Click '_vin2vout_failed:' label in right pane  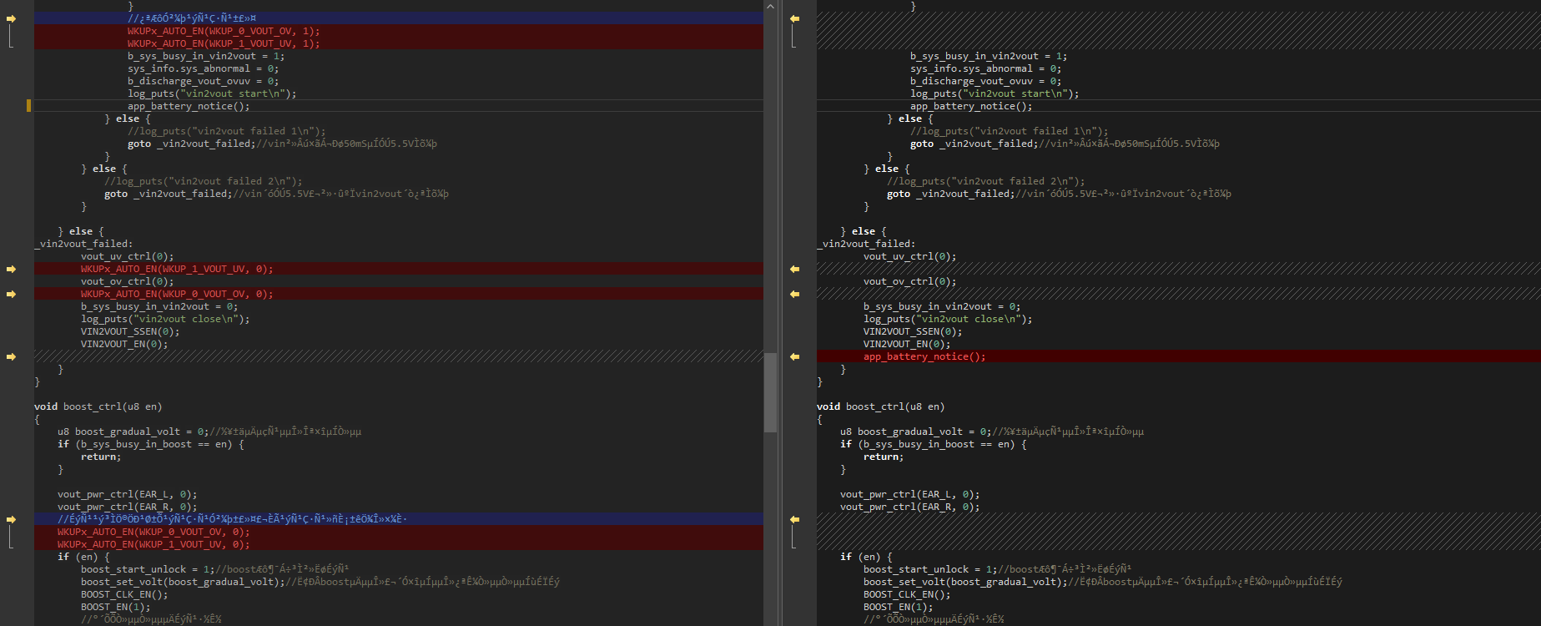866,244
